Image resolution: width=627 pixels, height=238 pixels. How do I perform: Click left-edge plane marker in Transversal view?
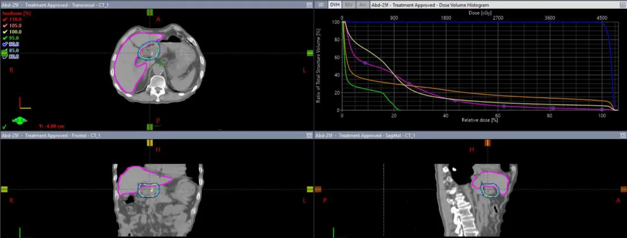tap(3, 53)
